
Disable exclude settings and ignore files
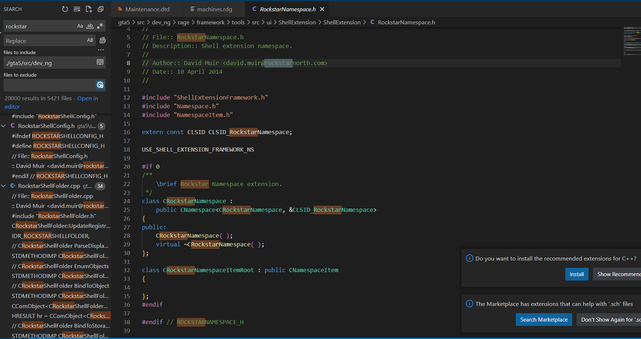point(100,85)
